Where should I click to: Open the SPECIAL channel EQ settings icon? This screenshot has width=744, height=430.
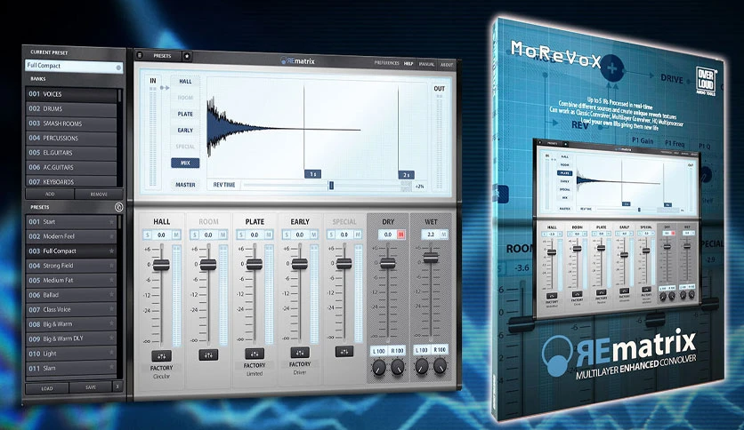point(344,352)
